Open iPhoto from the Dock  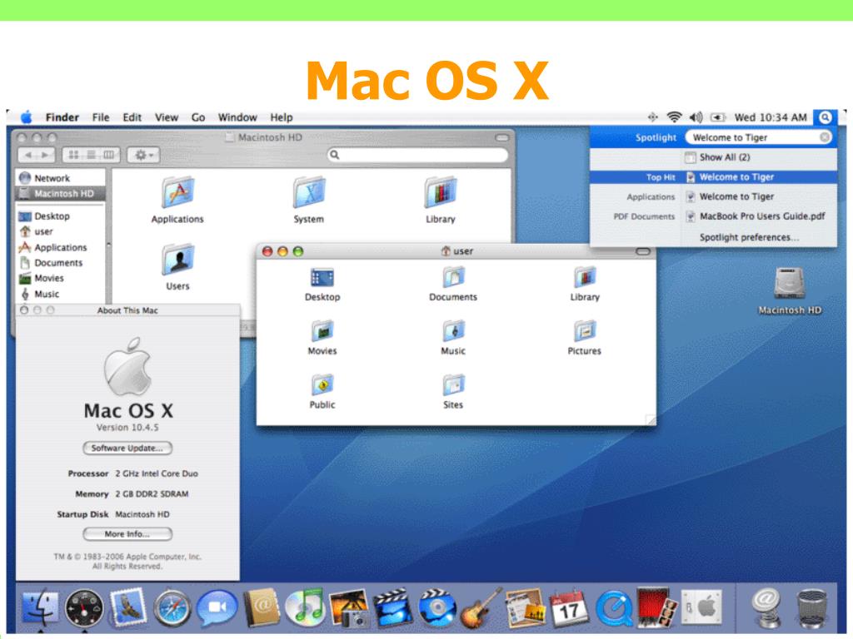(x=349, y=607)
